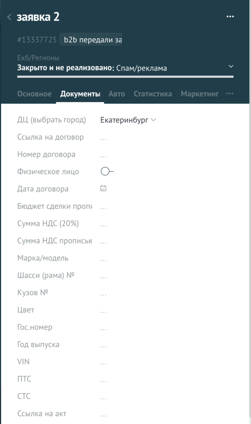The height and width of the screenshot is (424, 251).
Task: Click the Гос.номер input field
Action: (x=103, y=328)
